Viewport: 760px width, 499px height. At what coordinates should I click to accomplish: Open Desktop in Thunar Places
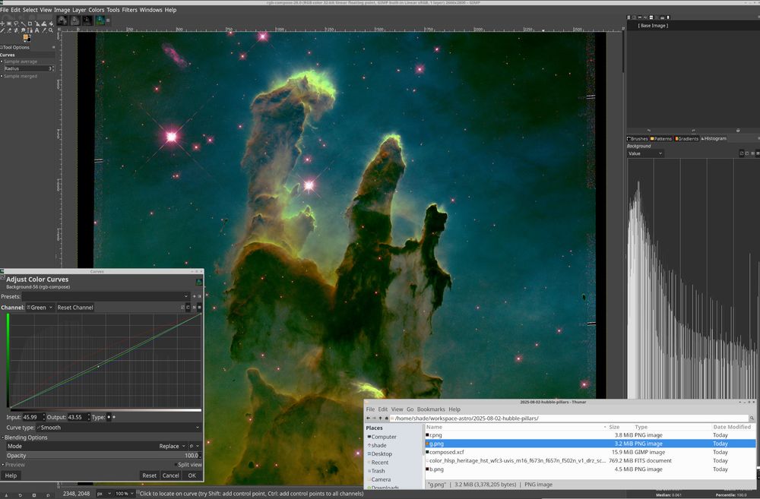coord(379,454)
